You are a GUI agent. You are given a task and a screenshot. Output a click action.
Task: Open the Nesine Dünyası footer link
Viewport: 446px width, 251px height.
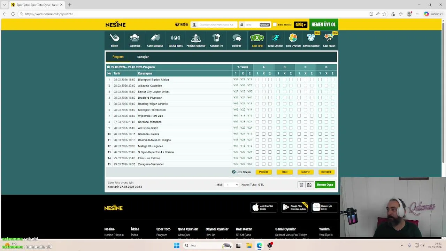(x=114, y=235)
